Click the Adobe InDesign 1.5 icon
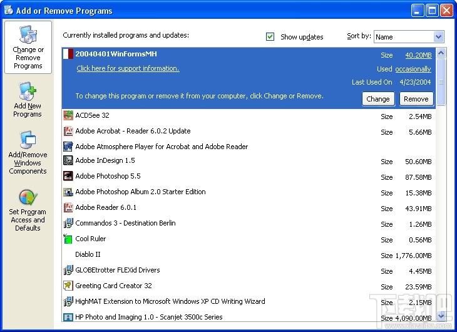The image size is (457, 332). pyautogui.click(x=68, y=161)
